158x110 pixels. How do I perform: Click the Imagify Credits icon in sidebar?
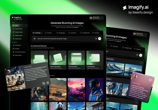pos(13,35)
